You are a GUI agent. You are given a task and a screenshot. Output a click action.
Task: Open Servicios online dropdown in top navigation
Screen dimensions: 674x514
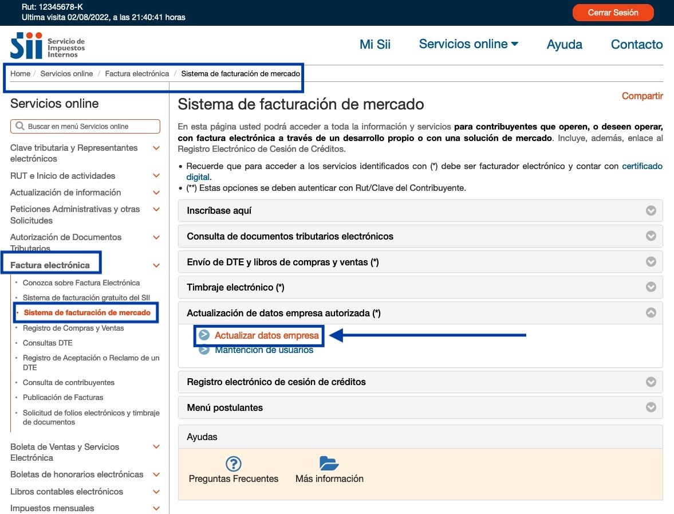(x=468, y=44)
